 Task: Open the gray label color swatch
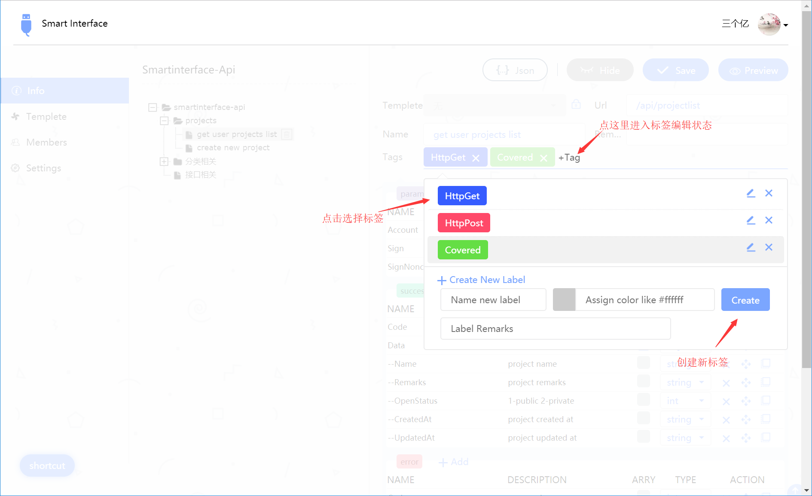pos(564,300)
